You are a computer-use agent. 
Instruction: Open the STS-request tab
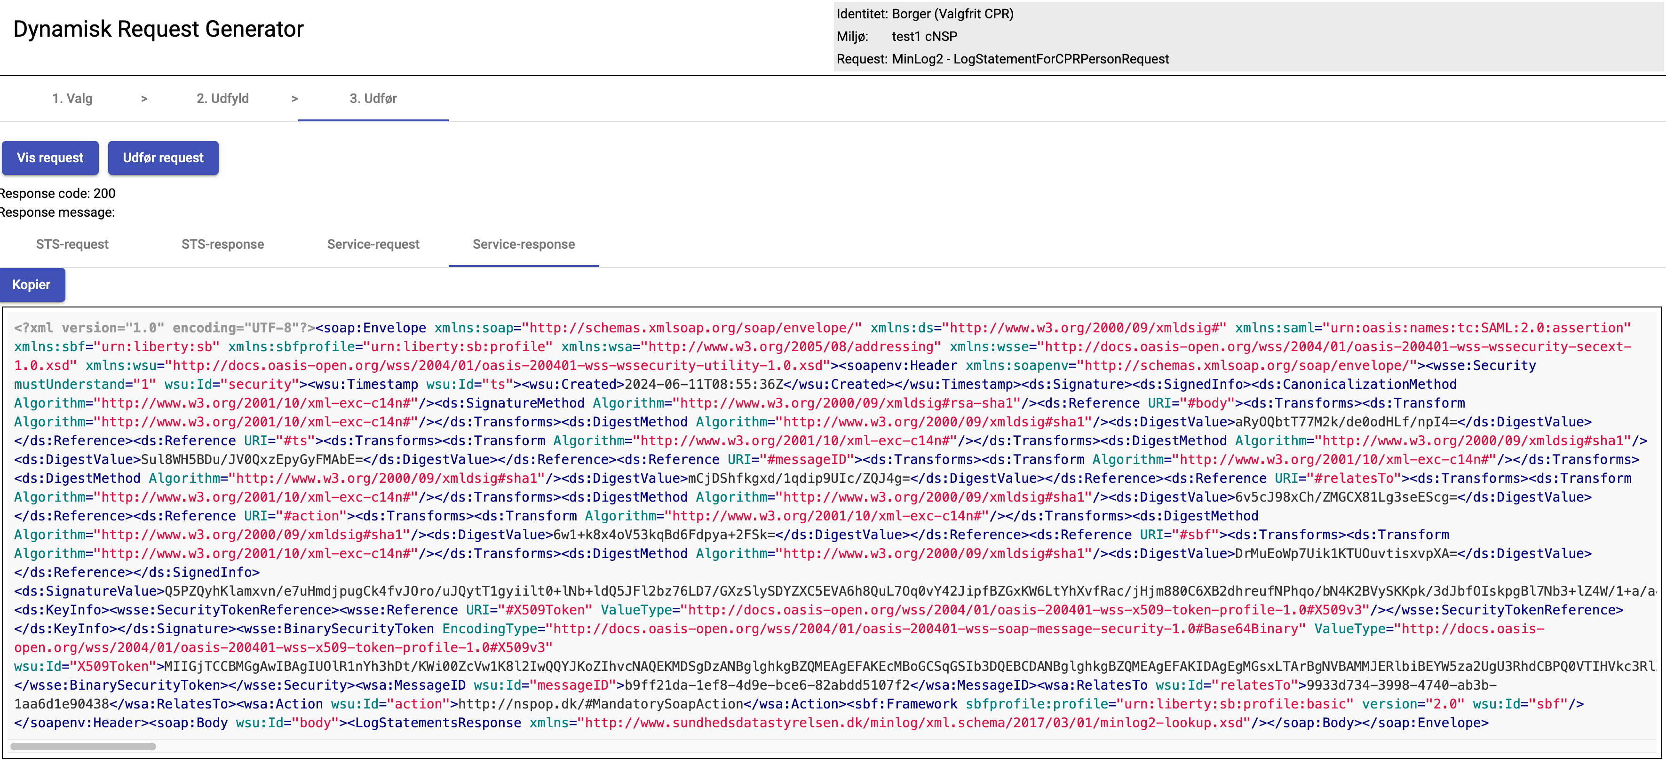coord(72,244)
